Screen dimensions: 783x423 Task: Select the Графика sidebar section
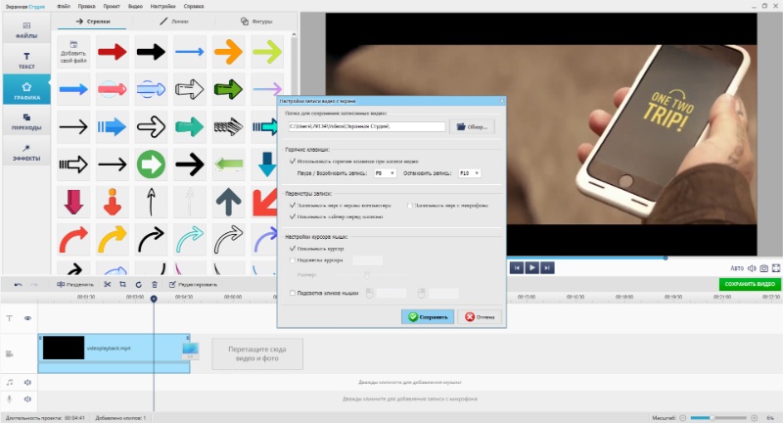[x=26, y=90]
